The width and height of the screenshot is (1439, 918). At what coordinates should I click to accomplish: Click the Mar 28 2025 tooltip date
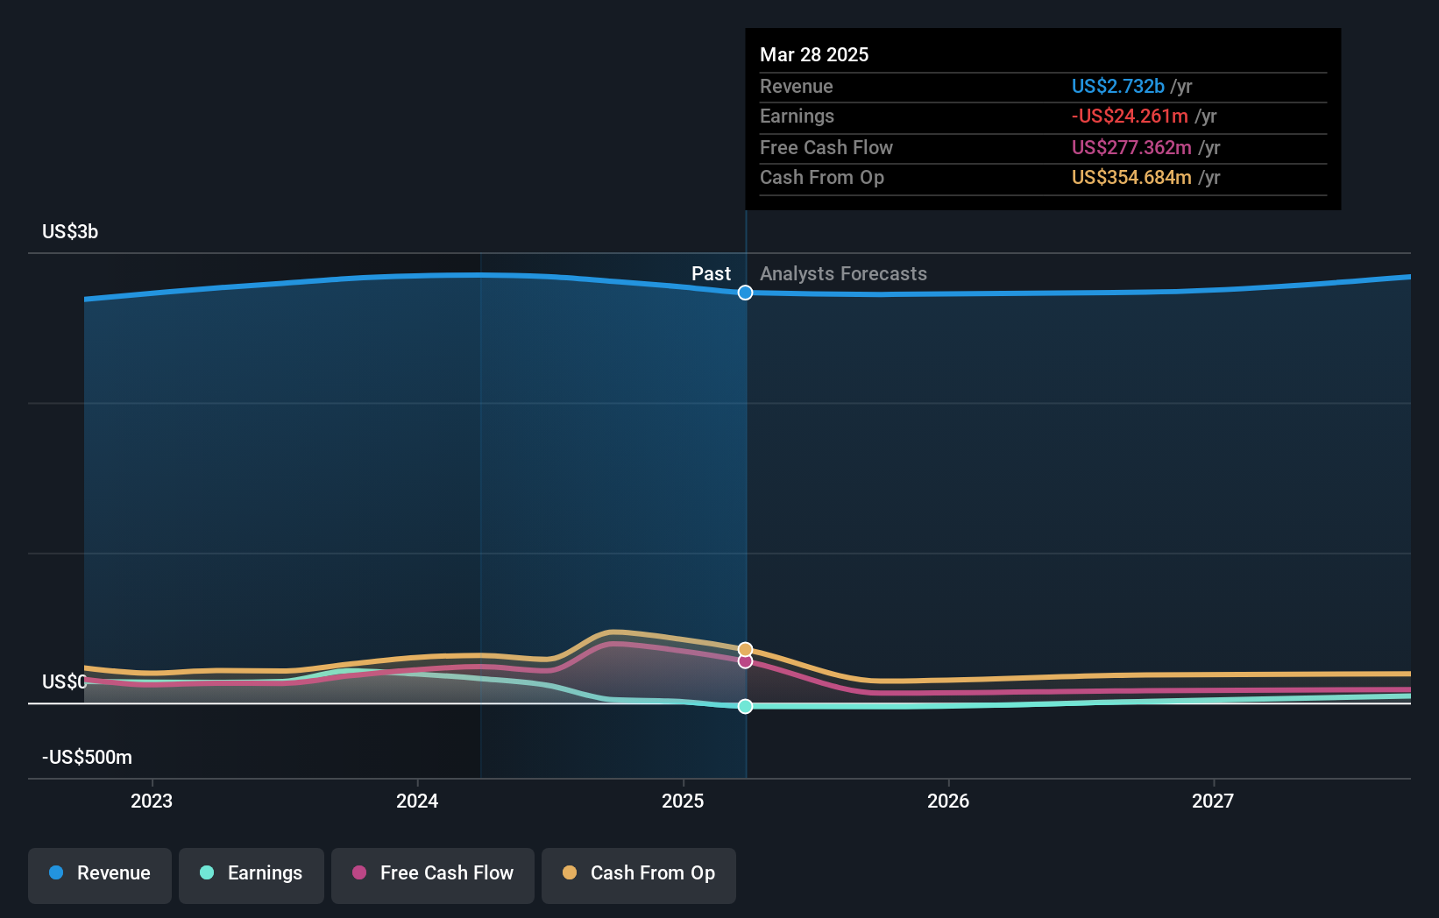tap(814, 54)
